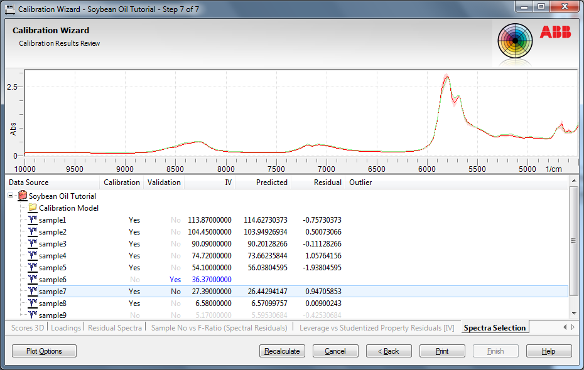584x370 pixels.
Task: Toggle sample7 Validation value No
Action: 175,292
